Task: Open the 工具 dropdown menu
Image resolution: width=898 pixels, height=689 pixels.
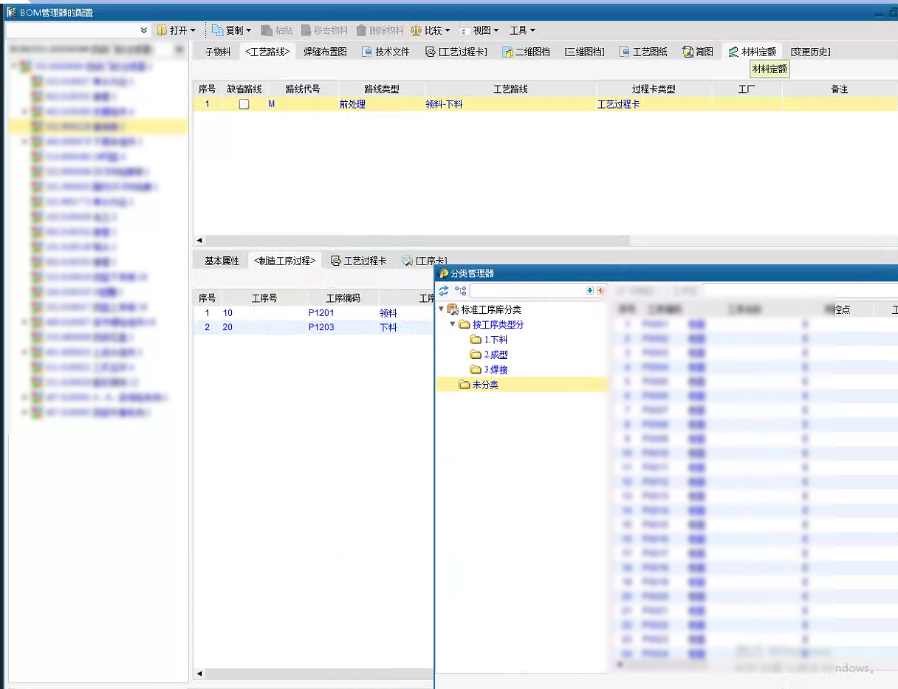Action: (522, 30)
